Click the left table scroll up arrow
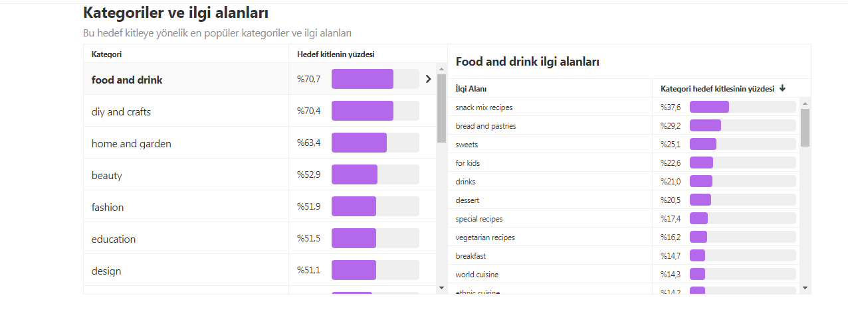The image size is (848, 329). pyautogui.click(x=441, y=68)
